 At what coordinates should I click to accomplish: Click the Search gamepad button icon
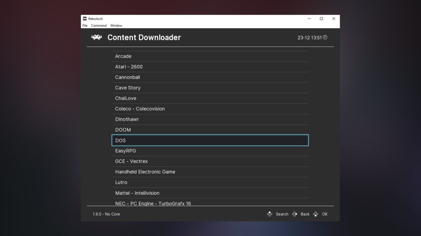[270, 214]
